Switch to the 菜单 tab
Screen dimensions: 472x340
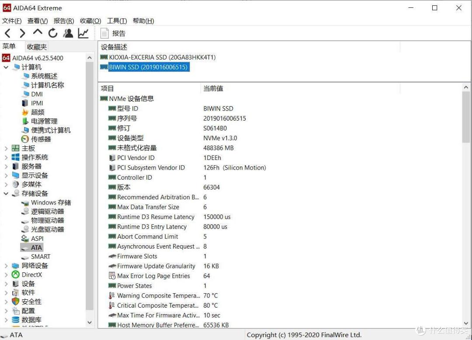[9, 46]
